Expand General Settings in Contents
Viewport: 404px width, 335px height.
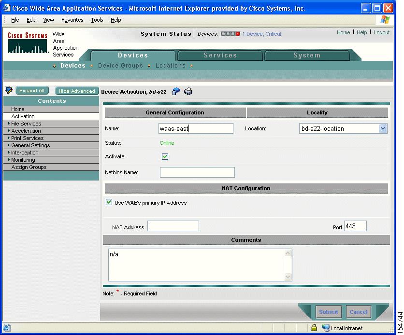point(9,145)
